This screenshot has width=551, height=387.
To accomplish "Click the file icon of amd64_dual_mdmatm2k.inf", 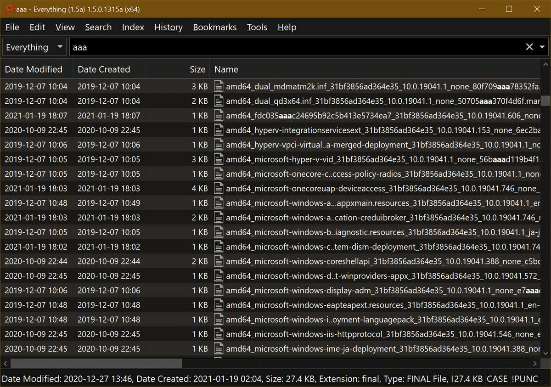I will tap(219, 86).
